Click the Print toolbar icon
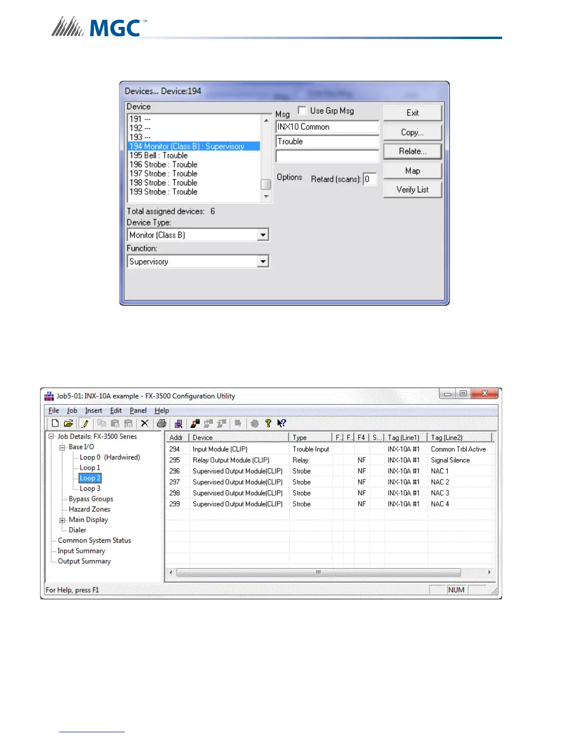 pos(161,423)
